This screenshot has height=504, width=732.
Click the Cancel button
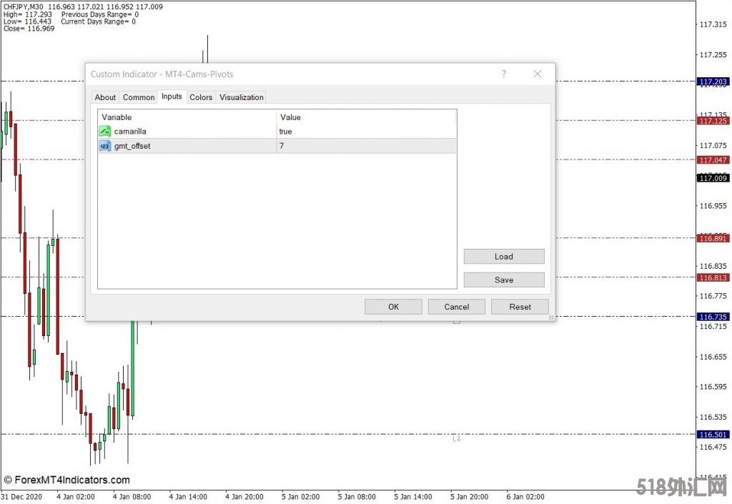(456, 307)
